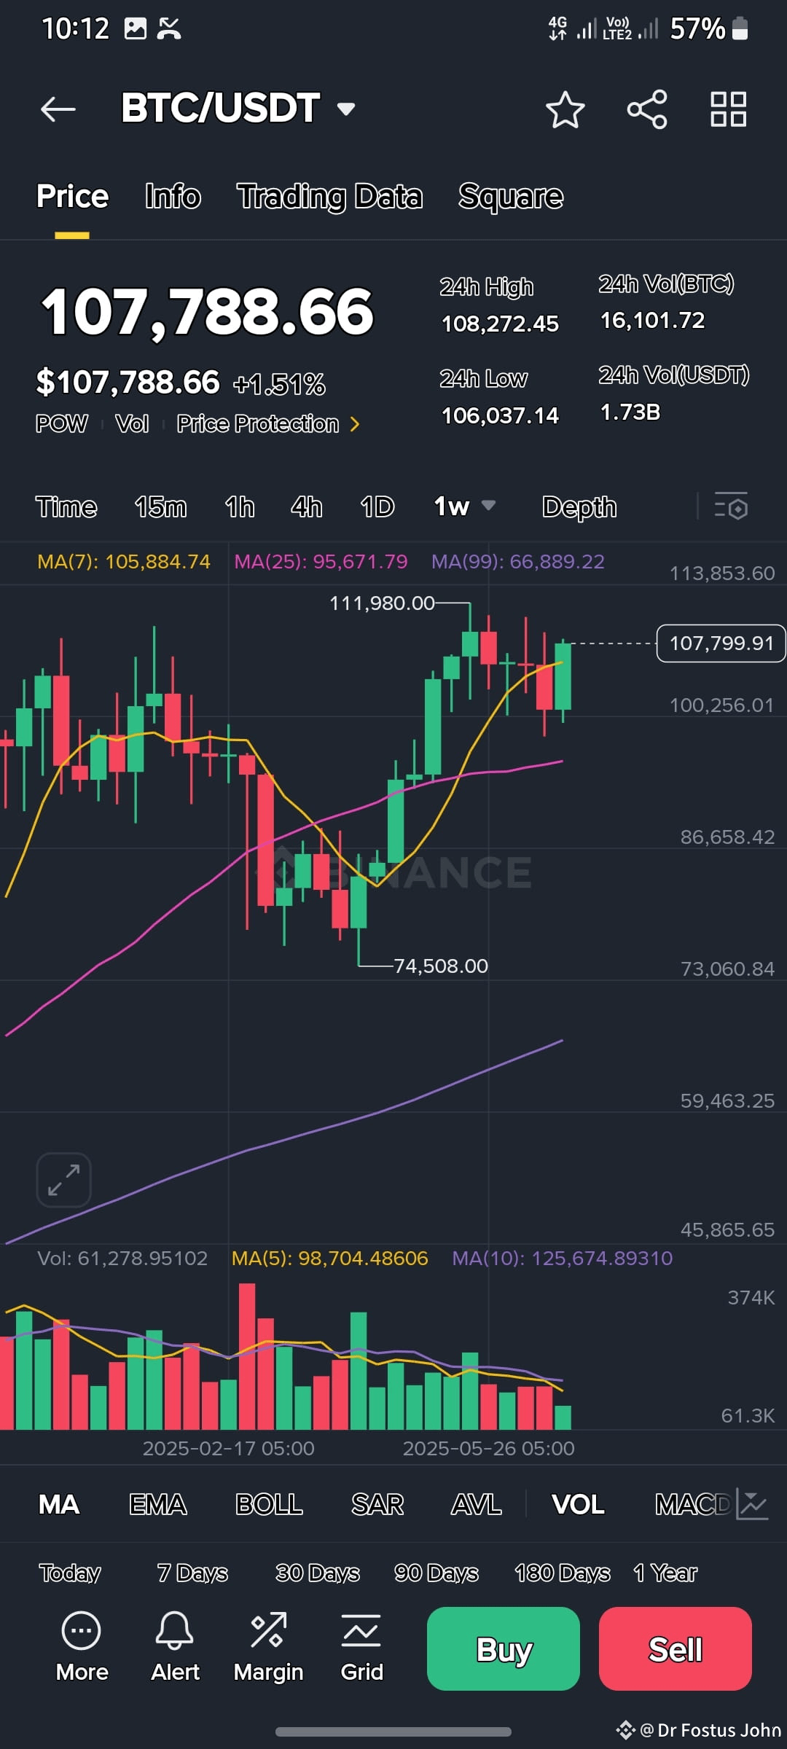The image size is (787, 1749).
Task: Tap the 74,508.00 low price marker
Action: pos(441,966)
